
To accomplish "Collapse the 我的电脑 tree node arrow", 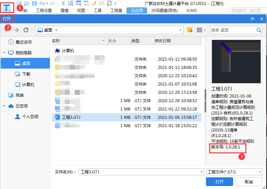I will pyautogui.click(x=4, y=53).
